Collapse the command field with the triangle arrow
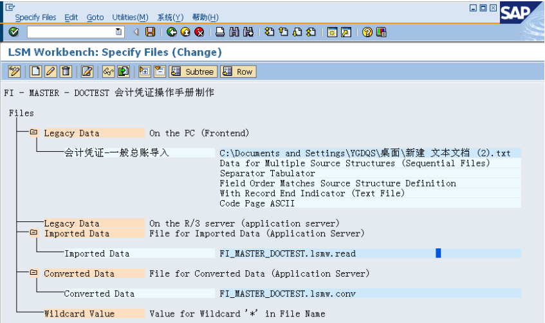The height and width of the screenshot is (323, 545). click(136, 32)
